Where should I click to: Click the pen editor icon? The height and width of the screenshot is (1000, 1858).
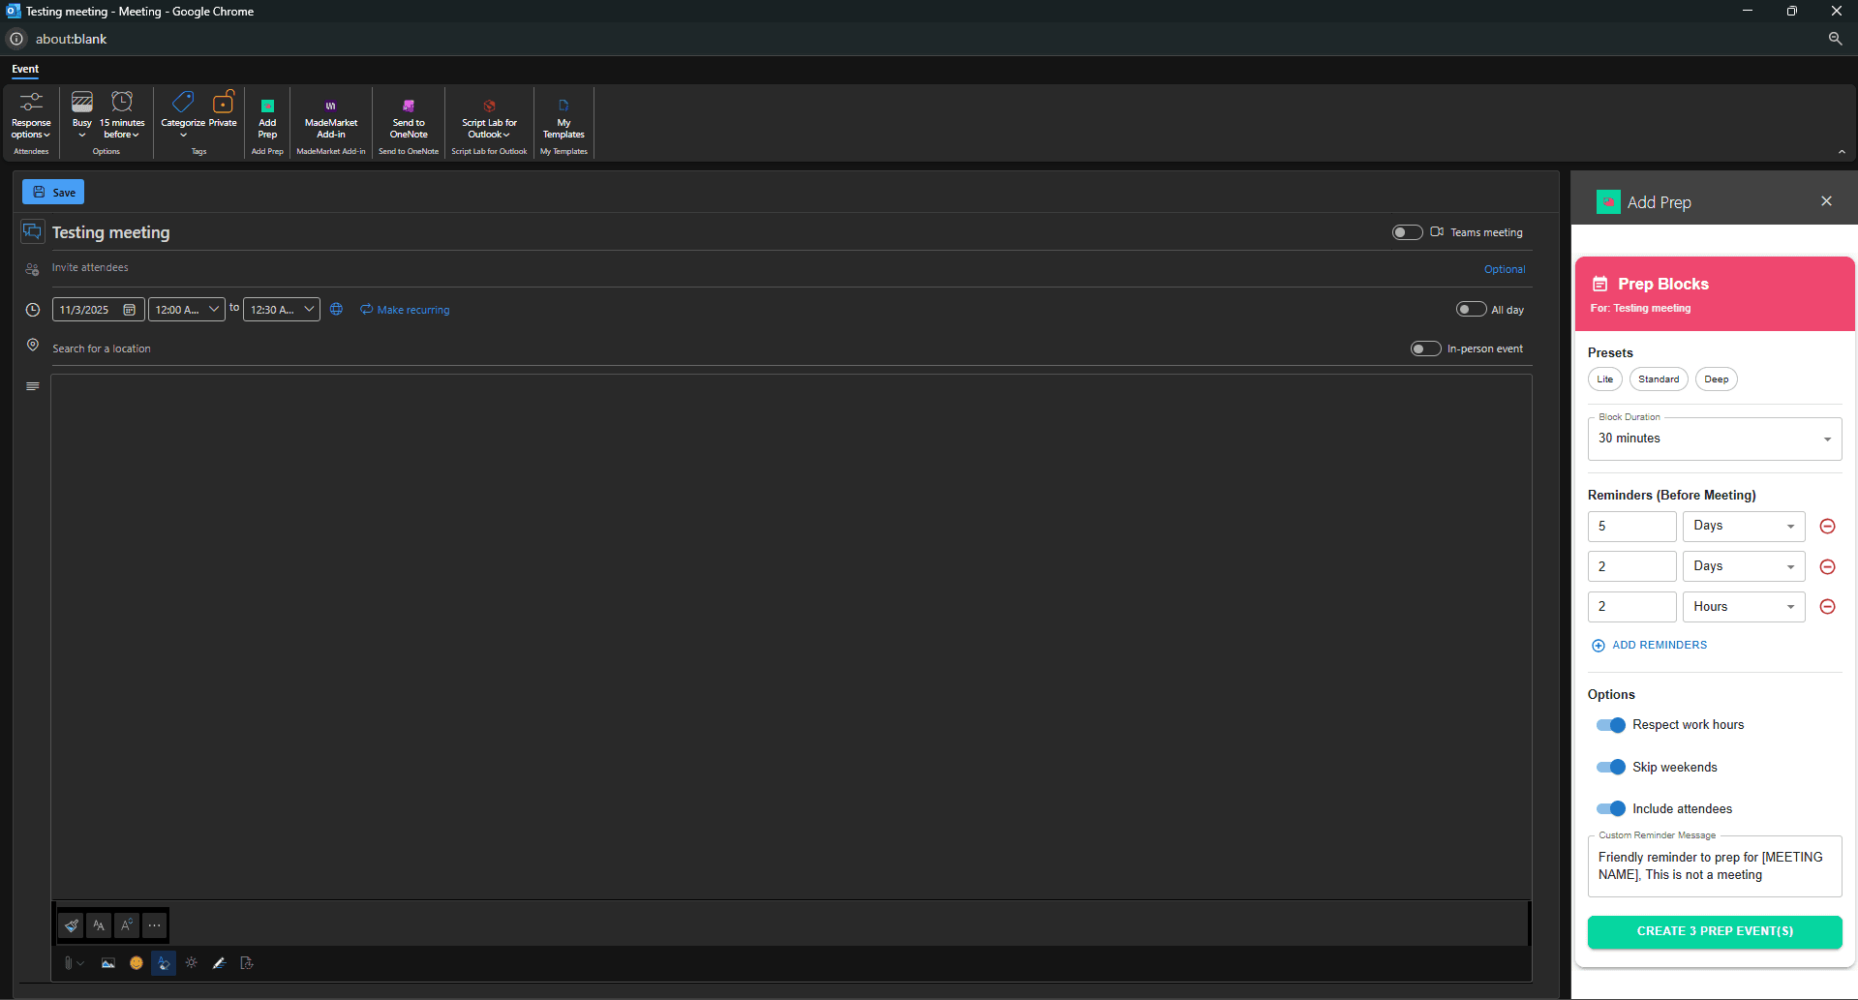220,963
